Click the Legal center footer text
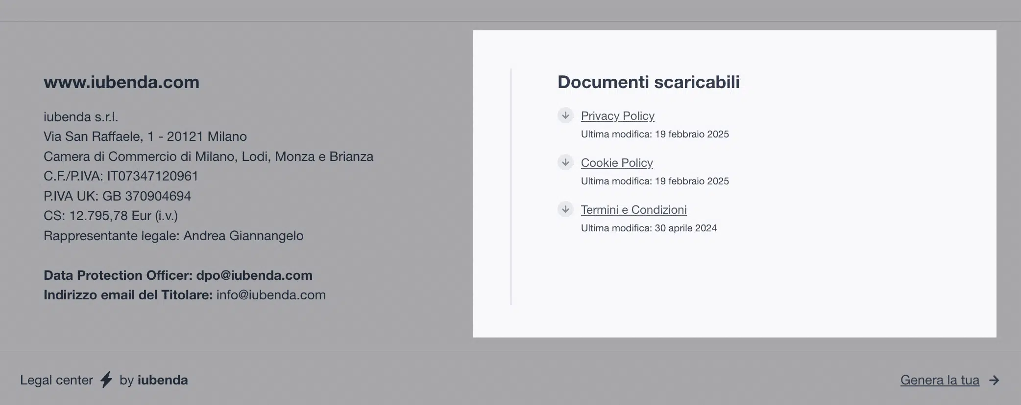The image size is (1021, 405). tap(56, 380)
